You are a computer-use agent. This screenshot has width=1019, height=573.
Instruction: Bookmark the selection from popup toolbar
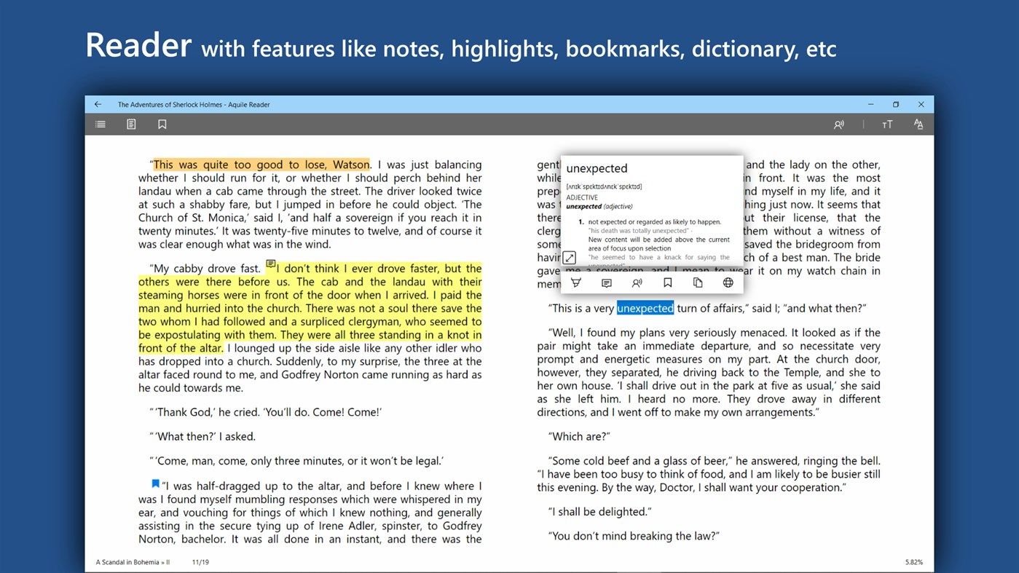click(667, 283)
